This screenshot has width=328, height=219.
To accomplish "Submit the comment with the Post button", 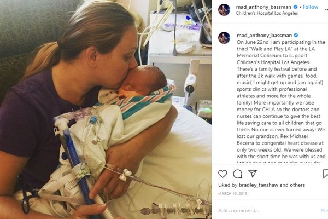I will 324,210.
